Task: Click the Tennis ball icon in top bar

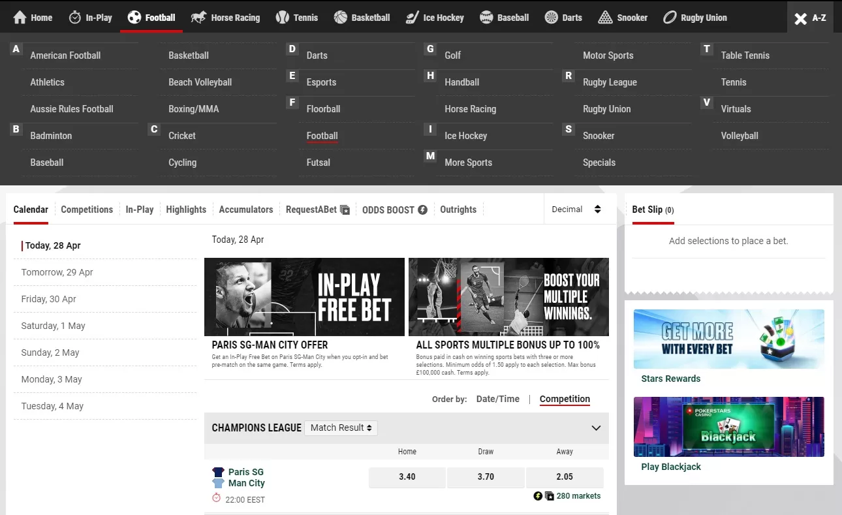Action: [x=283, y=18]
